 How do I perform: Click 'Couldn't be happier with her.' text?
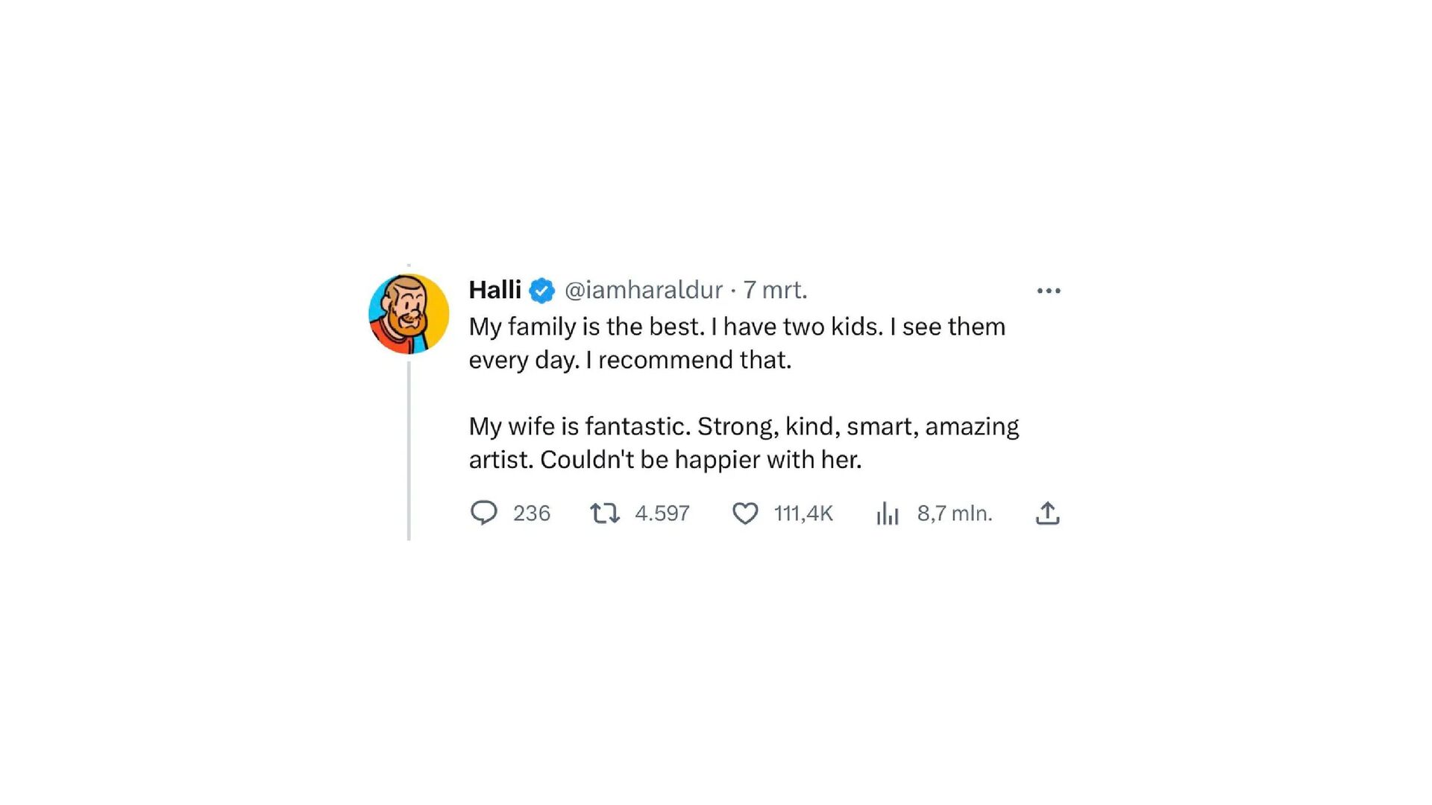700,460
